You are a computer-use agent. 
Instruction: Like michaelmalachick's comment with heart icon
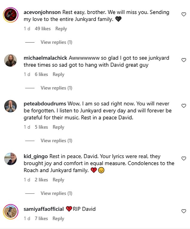[184, 60]
